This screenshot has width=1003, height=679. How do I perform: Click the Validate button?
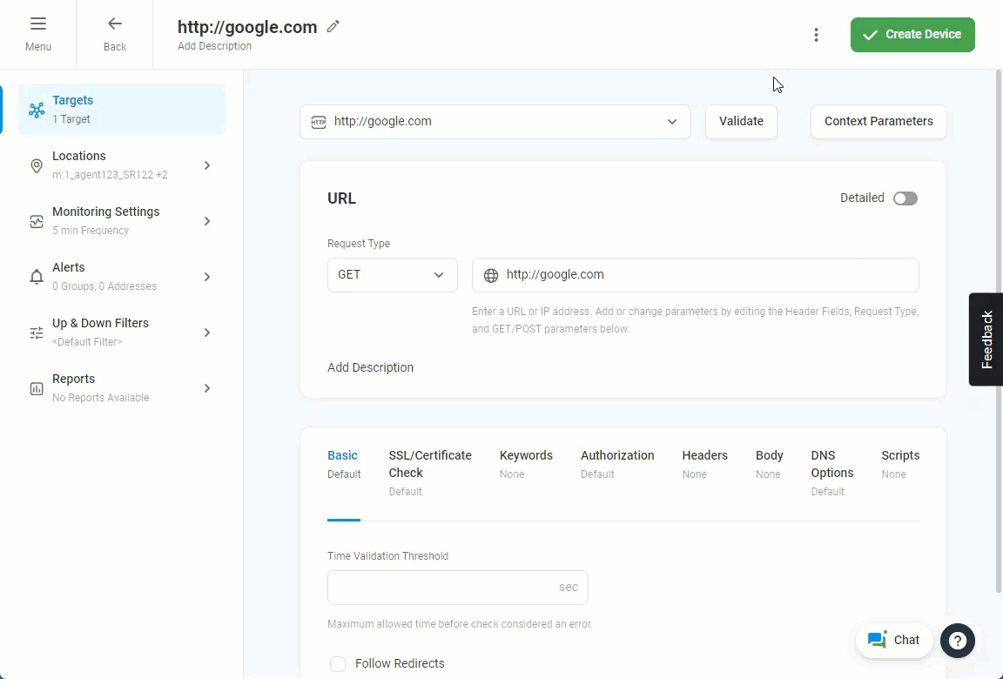[x=741, y=122]
